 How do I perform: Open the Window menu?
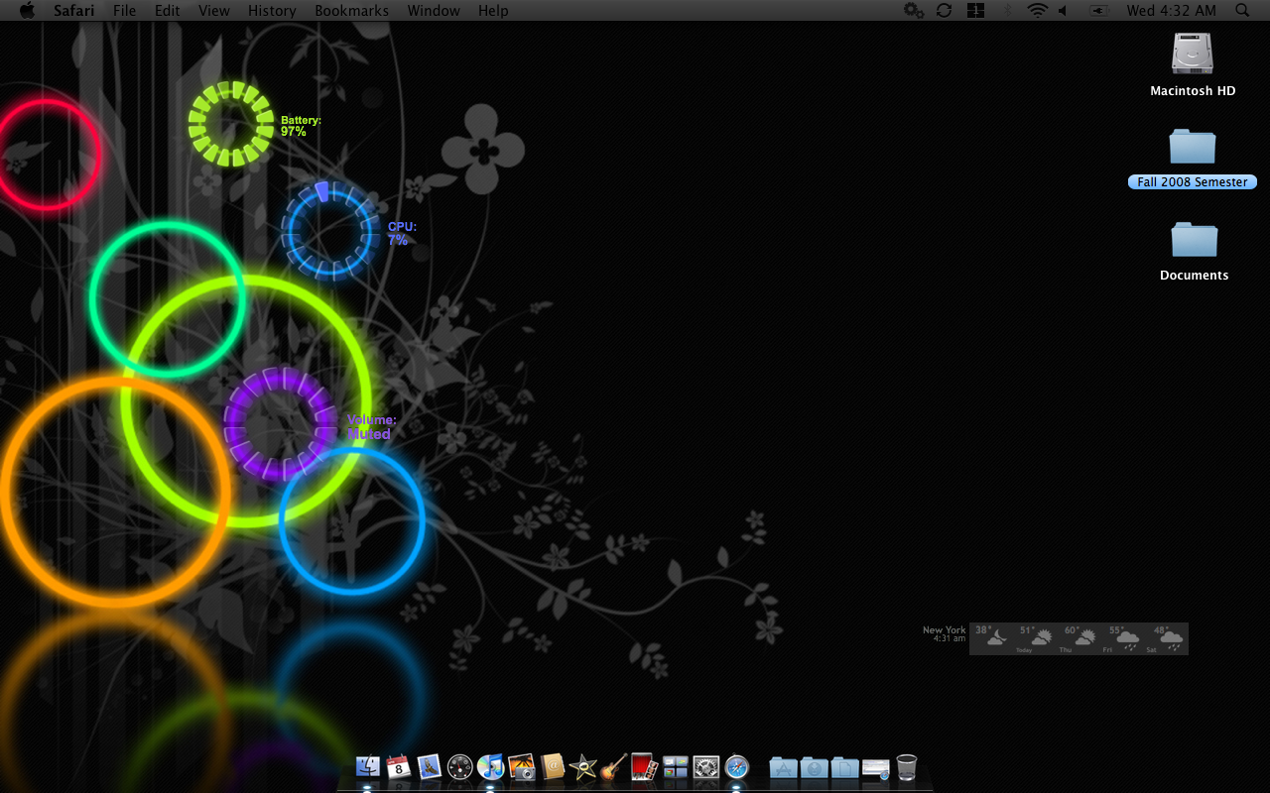[434, 10]
